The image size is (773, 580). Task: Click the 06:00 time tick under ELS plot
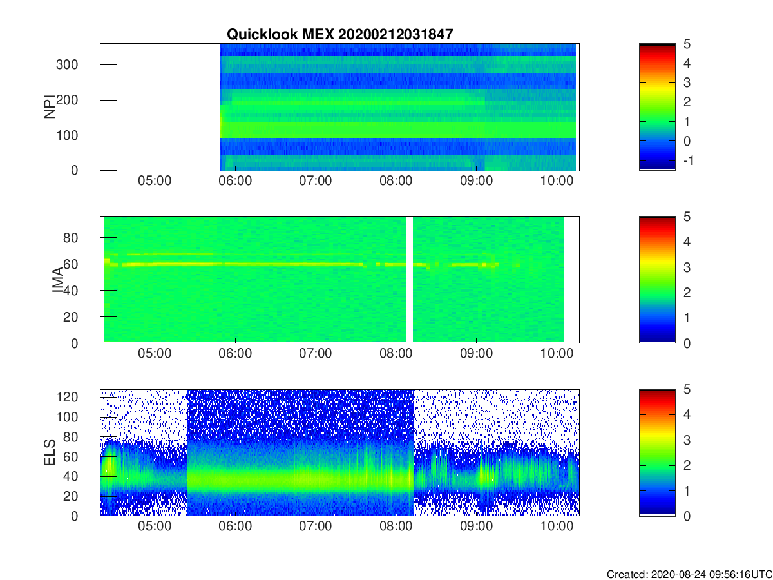coord(235,527)
